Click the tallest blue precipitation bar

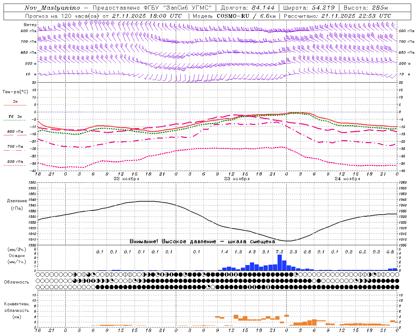[279, 262]
